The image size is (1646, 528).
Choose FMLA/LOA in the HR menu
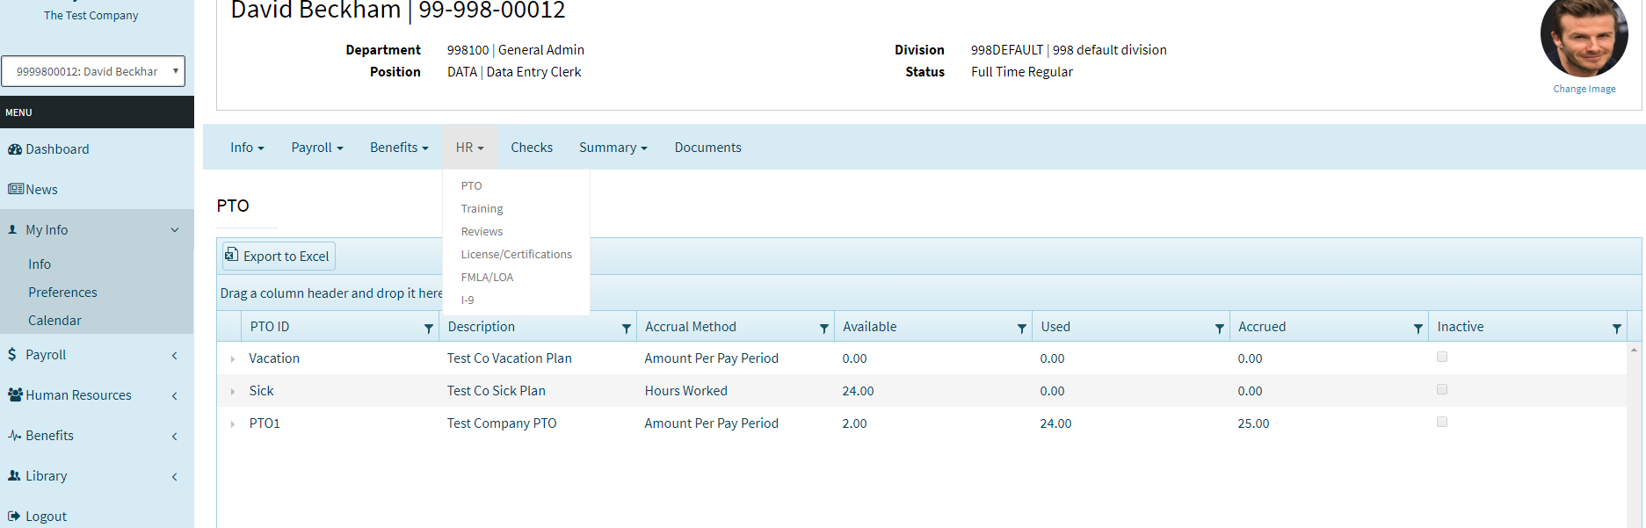pyautogui.click(x=487, y=278)
